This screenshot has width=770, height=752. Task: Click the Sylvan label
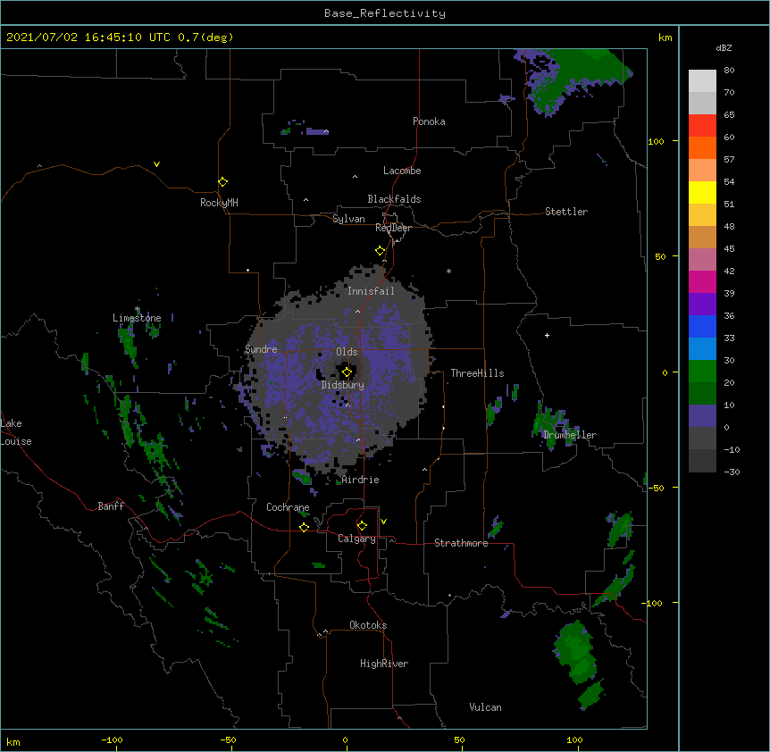click(x=348, y=219)
